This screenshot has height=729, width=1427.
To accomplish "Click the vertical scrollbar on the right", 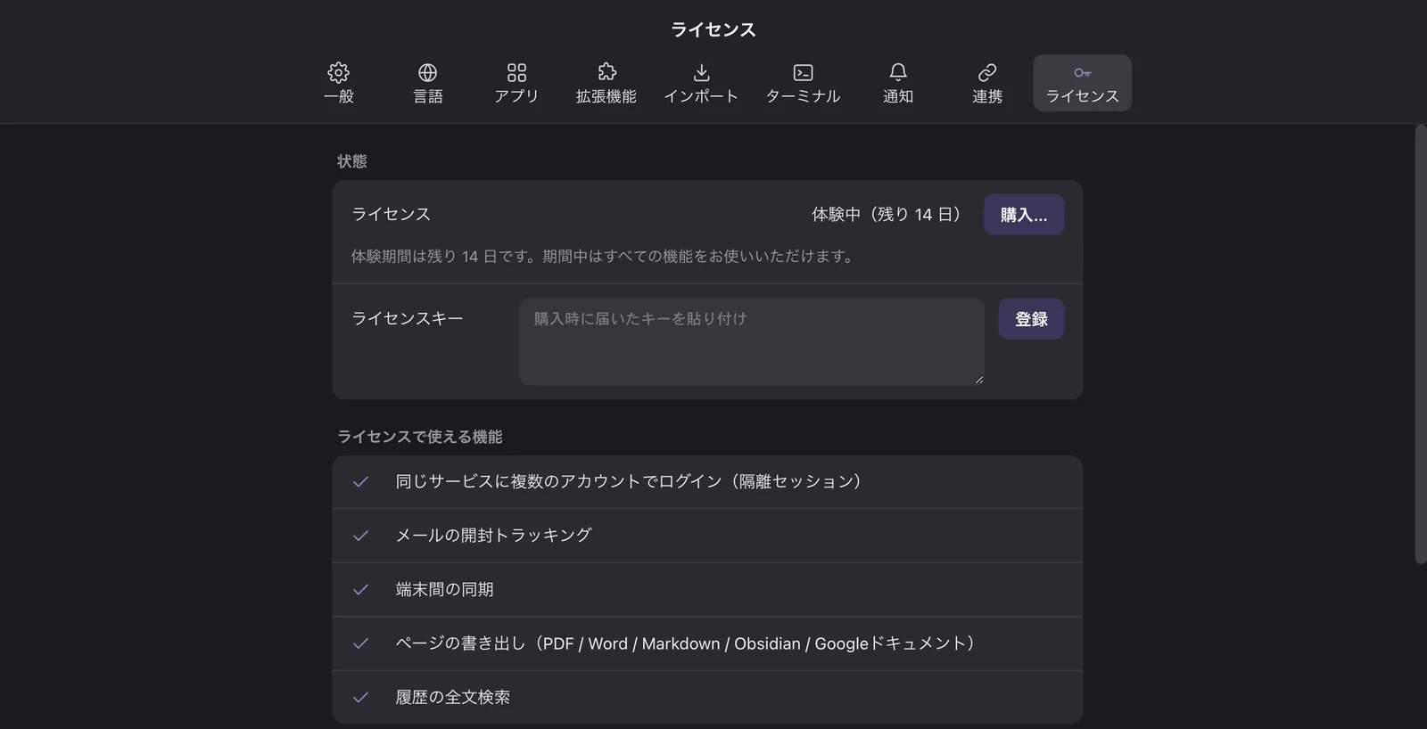I will (1421, 344).
